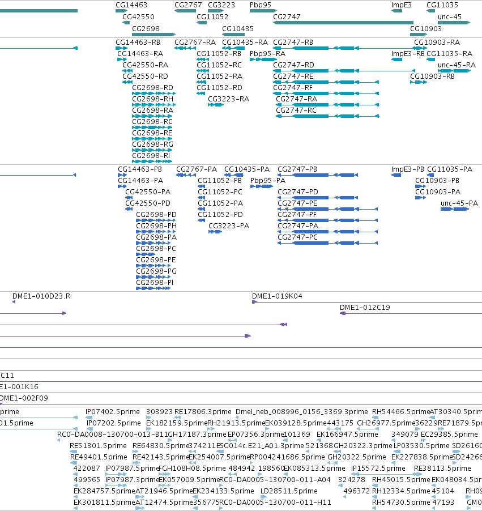
Task: Select the CG2698-RH transcript label
Action: pos(152,99)
